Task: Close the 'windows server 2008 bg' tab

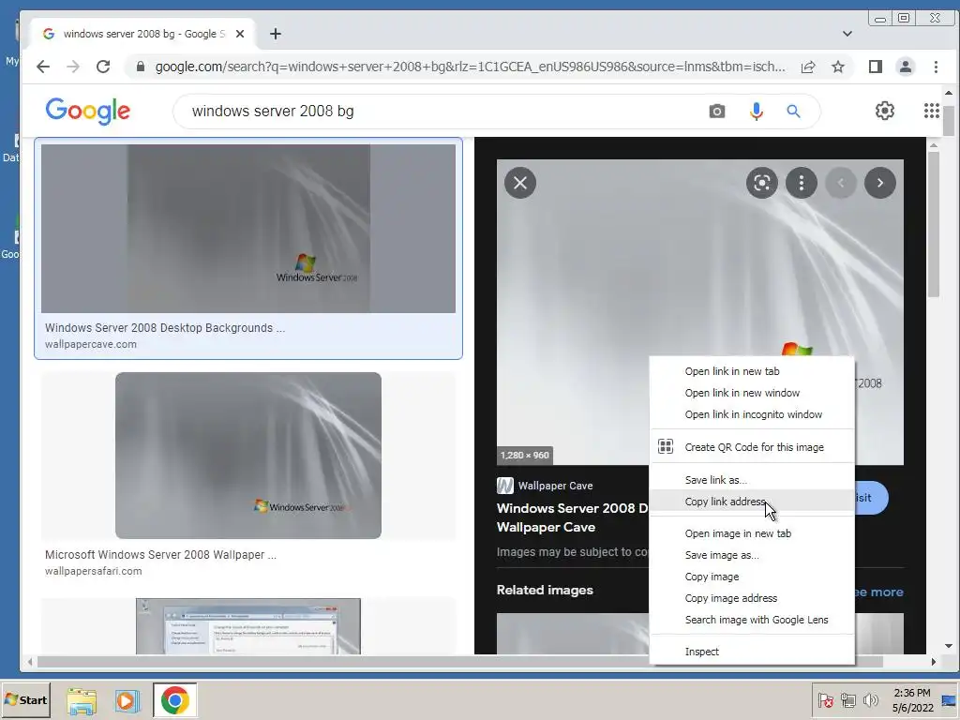Action: click(x=240, y=35)
